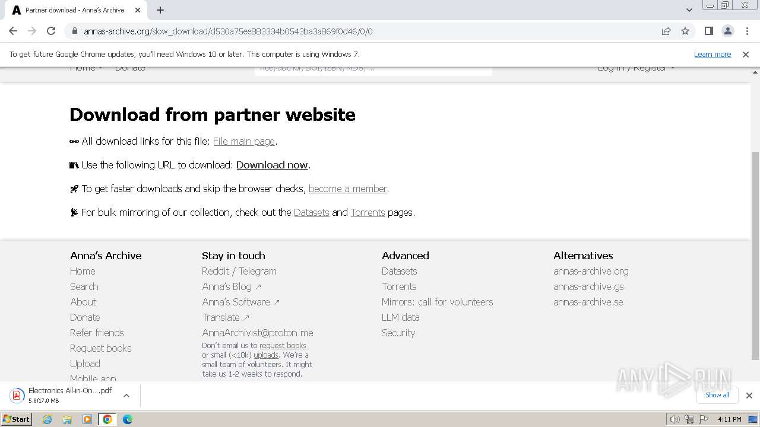760x427 pixels.
Task: Go forward with the browser forward arrow
Action: point(32,31)
